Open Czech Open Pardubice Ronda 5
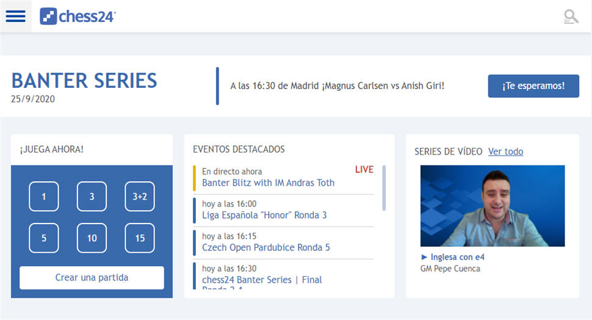592x320 pixels. (266, 247)
